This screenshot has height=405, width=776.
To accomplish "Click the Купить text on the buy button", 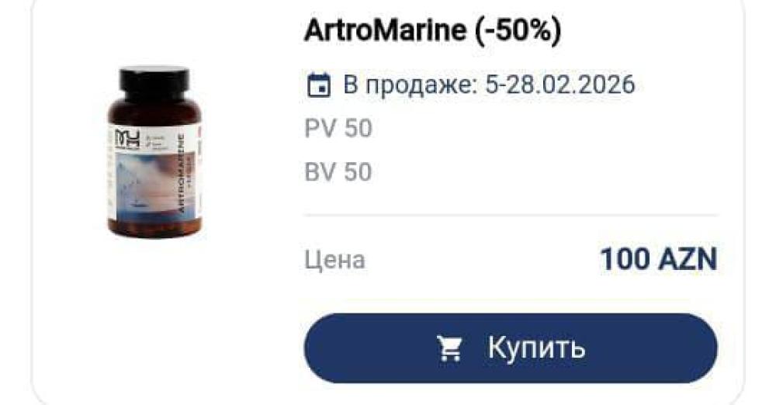I will point(536,348).
